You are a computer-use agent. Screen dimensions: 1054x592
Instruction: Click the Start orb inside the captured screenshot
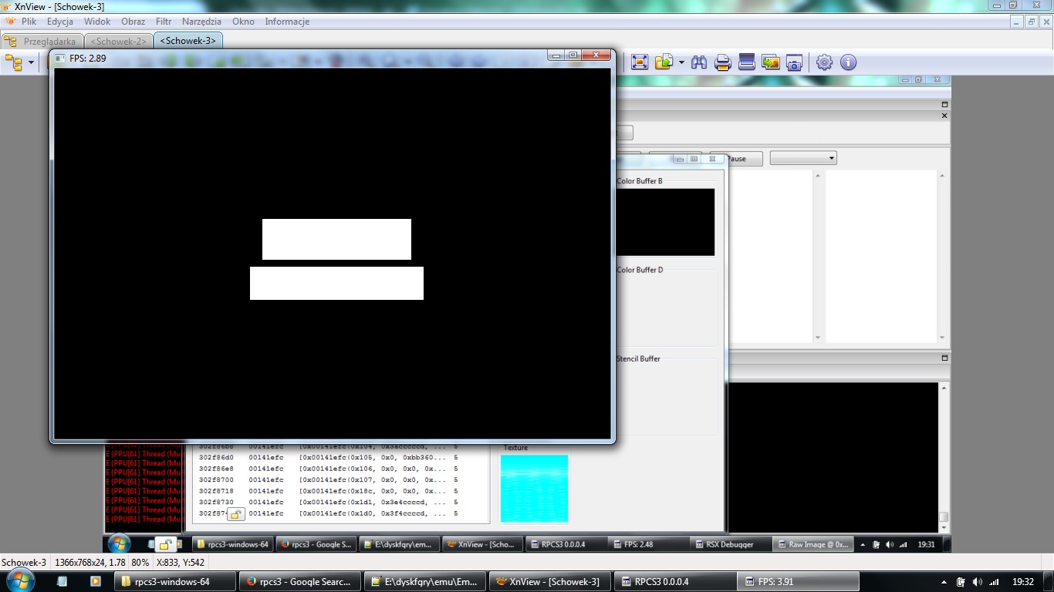[x=119, y=543]
